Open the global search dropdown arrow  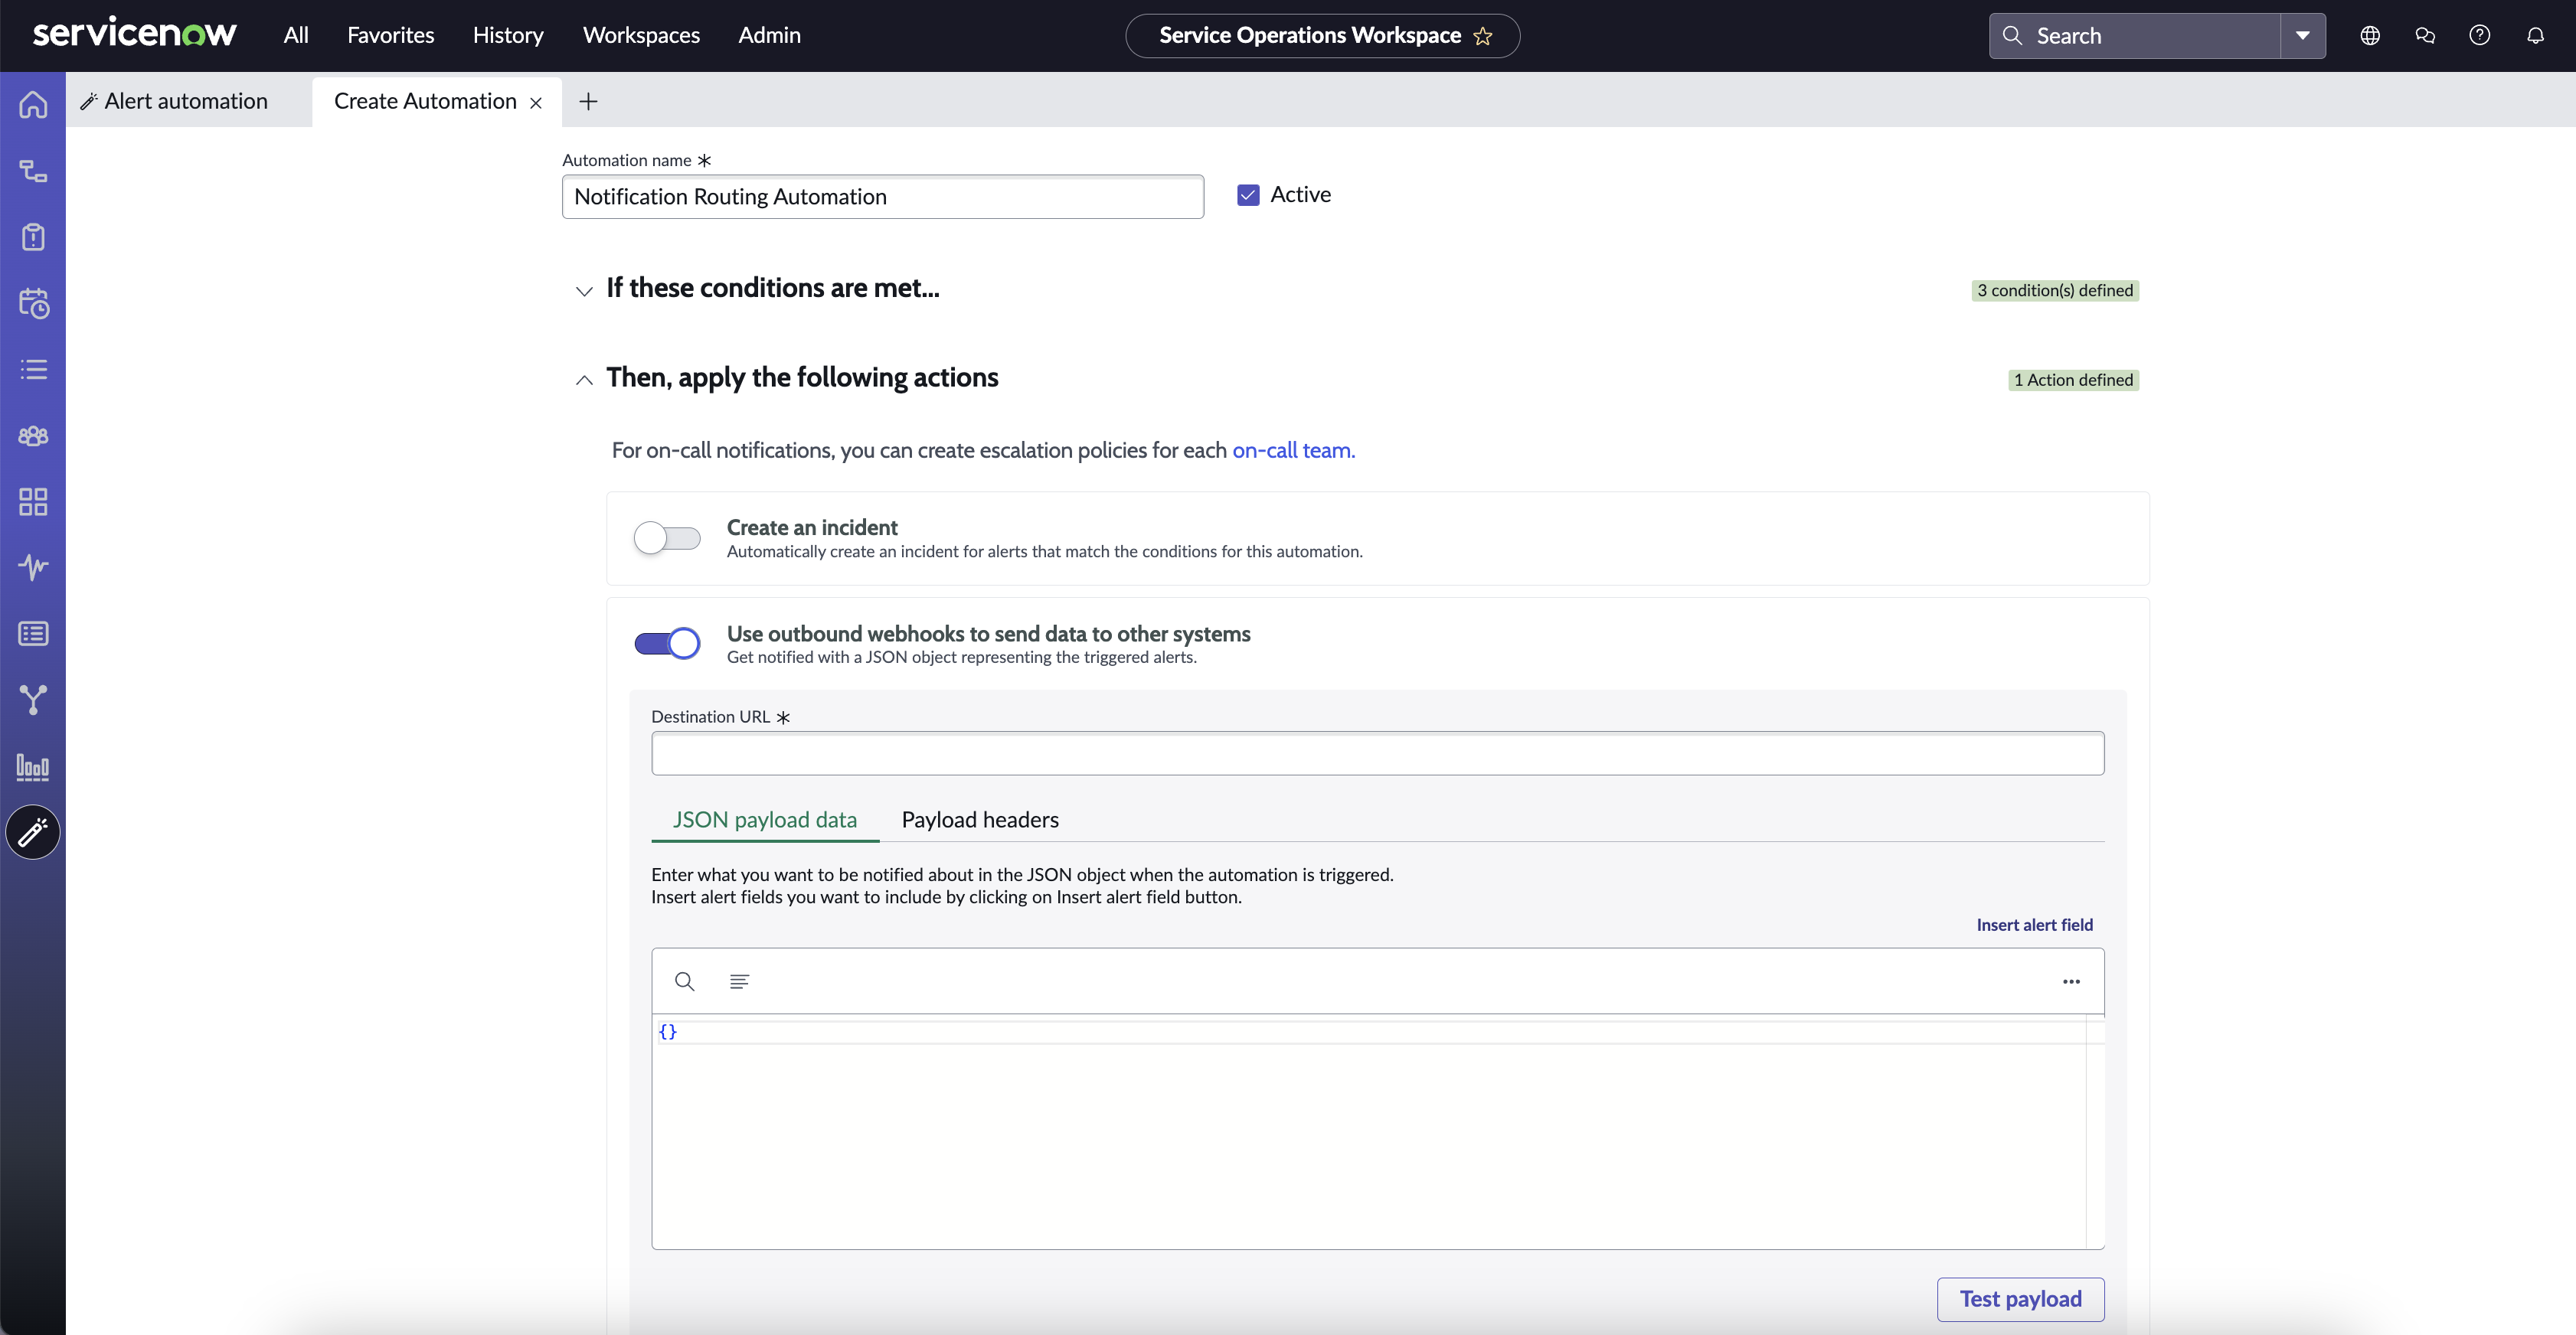[x=2303, y=36]
